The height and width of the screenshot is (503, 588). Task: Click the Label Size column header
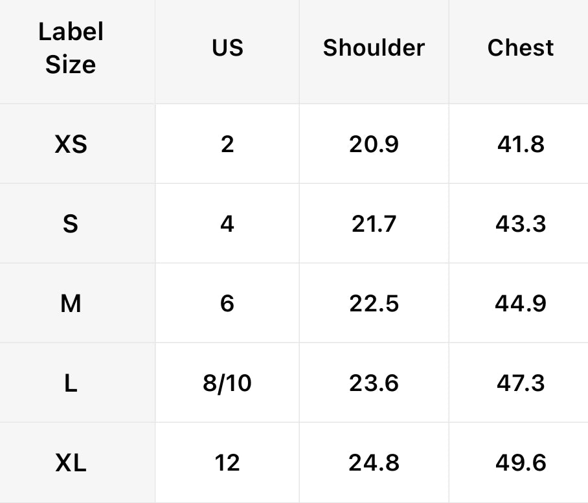click(71, 49)
